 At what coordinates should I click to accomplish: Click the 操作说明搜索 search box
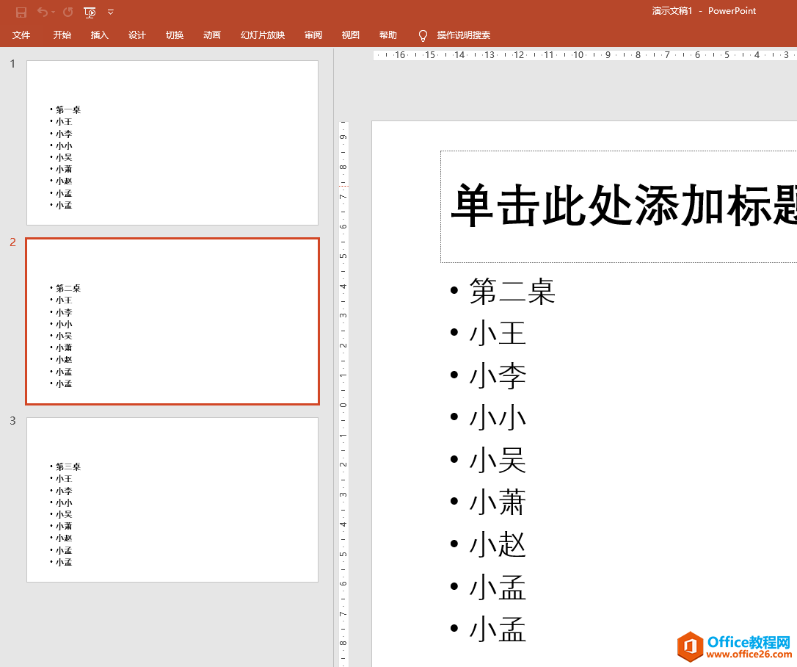pos(464,35)
